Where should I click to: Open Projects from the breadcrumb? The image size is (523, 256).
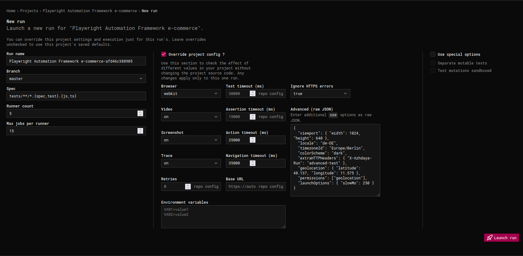(x=29, y=11)
